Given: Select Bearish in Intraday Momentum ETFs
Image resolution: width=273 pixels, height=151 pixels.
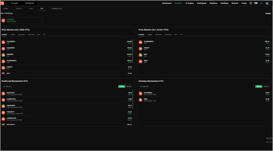Looking at the screenshot, I should [x=266, y=86].
